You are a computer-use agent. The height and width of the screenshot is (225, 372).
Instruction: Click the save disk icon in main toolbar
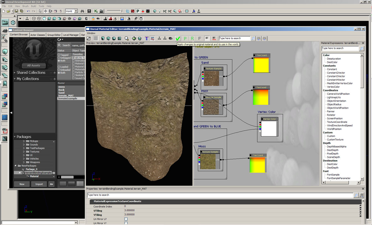click(x=16, y=11)
